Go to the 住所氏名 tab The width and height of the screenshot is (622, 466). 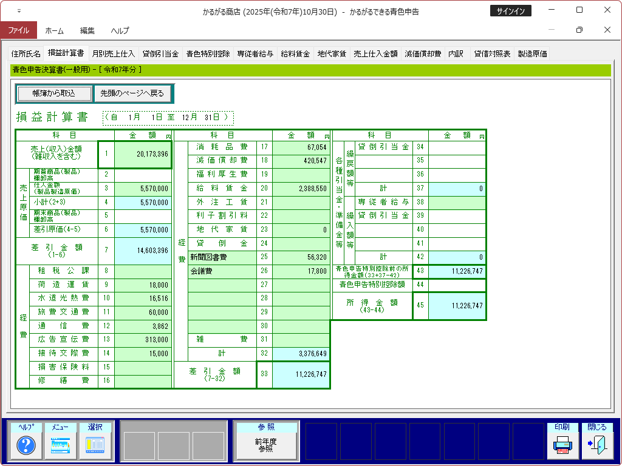click(26, 53)
